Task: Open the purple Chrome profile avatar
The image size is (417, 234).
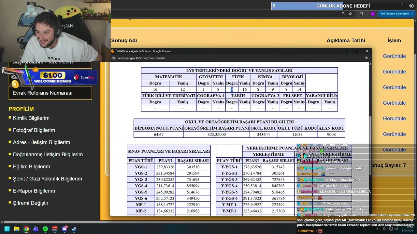Action: point(373,14)
